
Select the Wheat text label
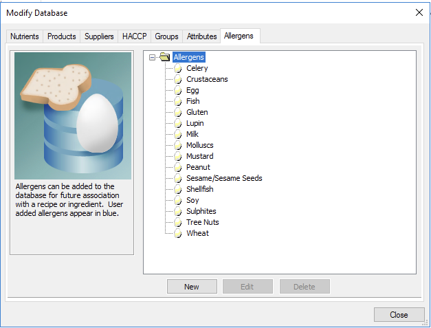point(198,233)
